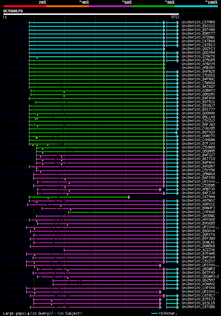
Task: Click the UniRef100_A7NXY9 label
Action: 198,64
